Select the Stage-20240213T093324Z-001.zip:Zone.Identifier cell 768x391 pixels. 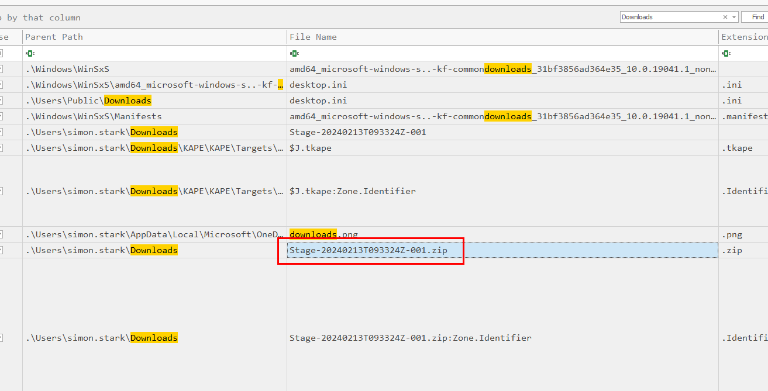(x=410, y=338)
